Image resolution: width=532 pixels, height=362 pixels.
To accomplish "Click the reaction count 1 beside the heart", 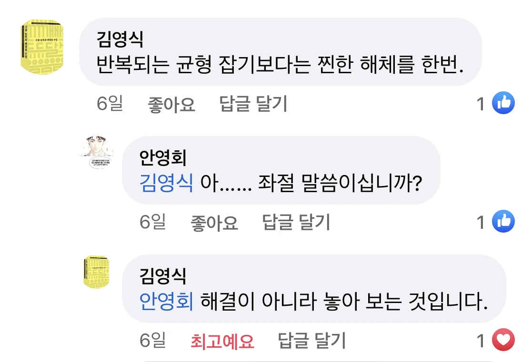I will (481, 341).
